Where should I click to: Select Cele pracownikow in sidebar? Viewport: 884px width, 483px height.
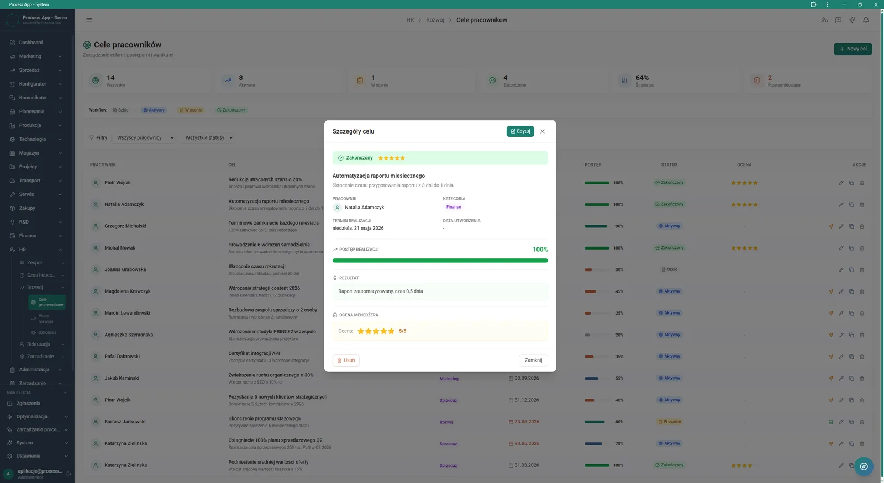pyautogui.click(x=47, y=302)
